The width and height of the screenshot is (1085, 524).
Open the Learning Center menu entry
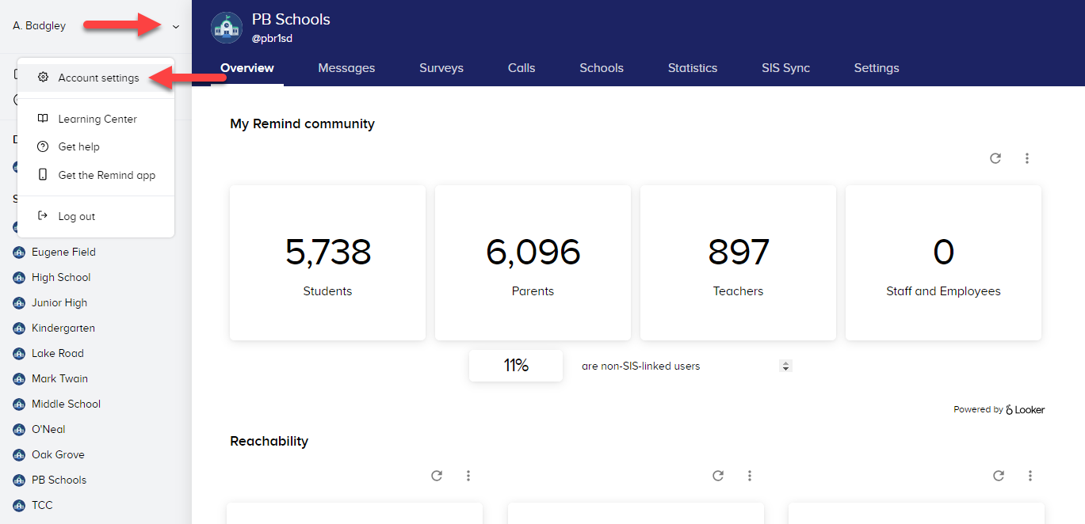(x=96, y=119)
